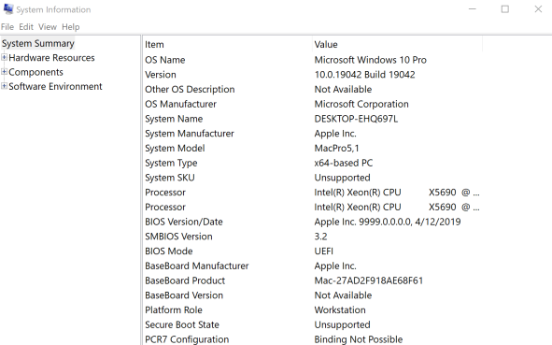Select the OS Name row label
The image size is (552, 345).
tap(165, 60)
